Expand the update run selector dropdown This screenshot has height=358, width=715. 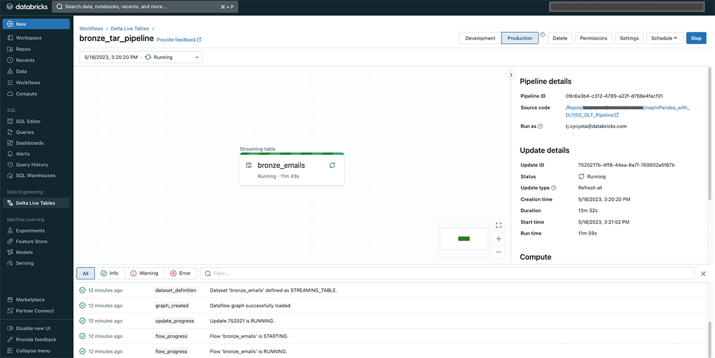tap(141, 57)
